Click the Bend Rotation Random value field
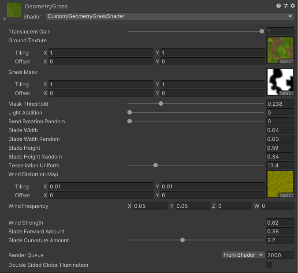 click(x=280, y=121)
